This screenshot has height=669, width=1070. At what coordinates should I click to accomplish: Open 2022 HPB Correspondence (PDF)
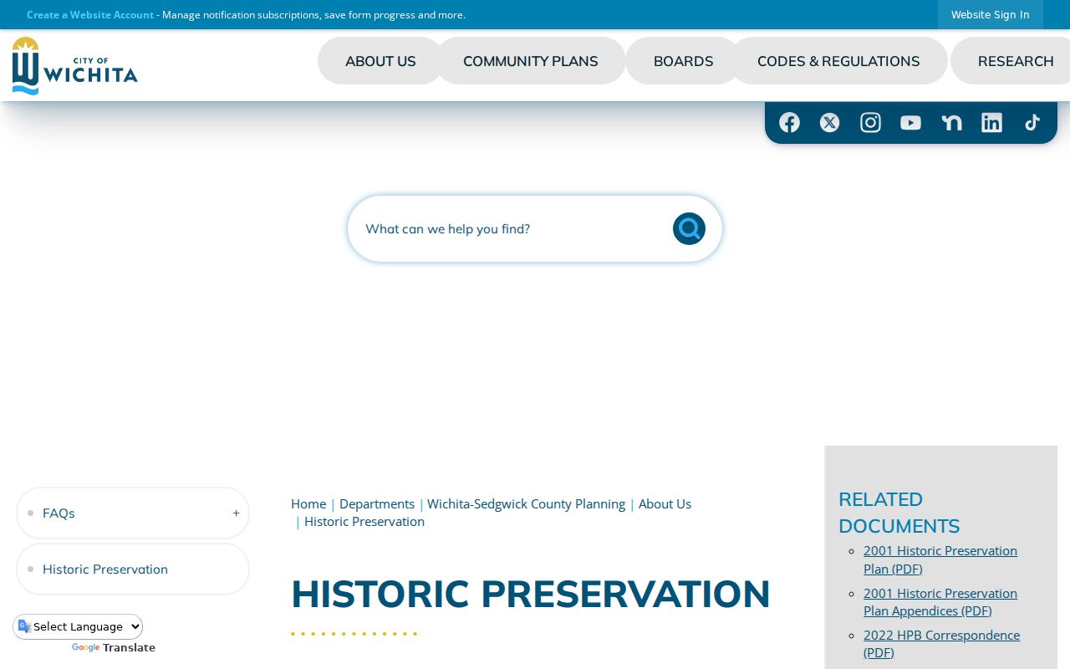point(941,644)
